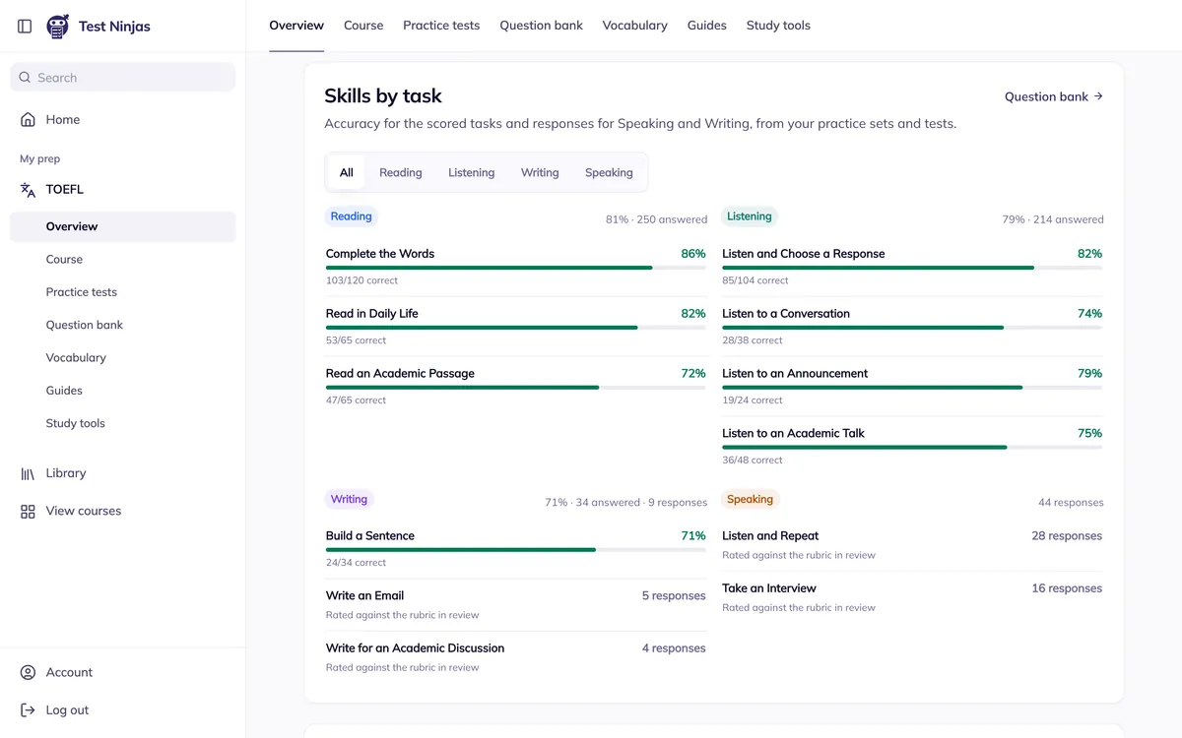This screenshot has height=738, width=1182.
Task: Click the Log out icon
Action: click(x=28, y=710)
